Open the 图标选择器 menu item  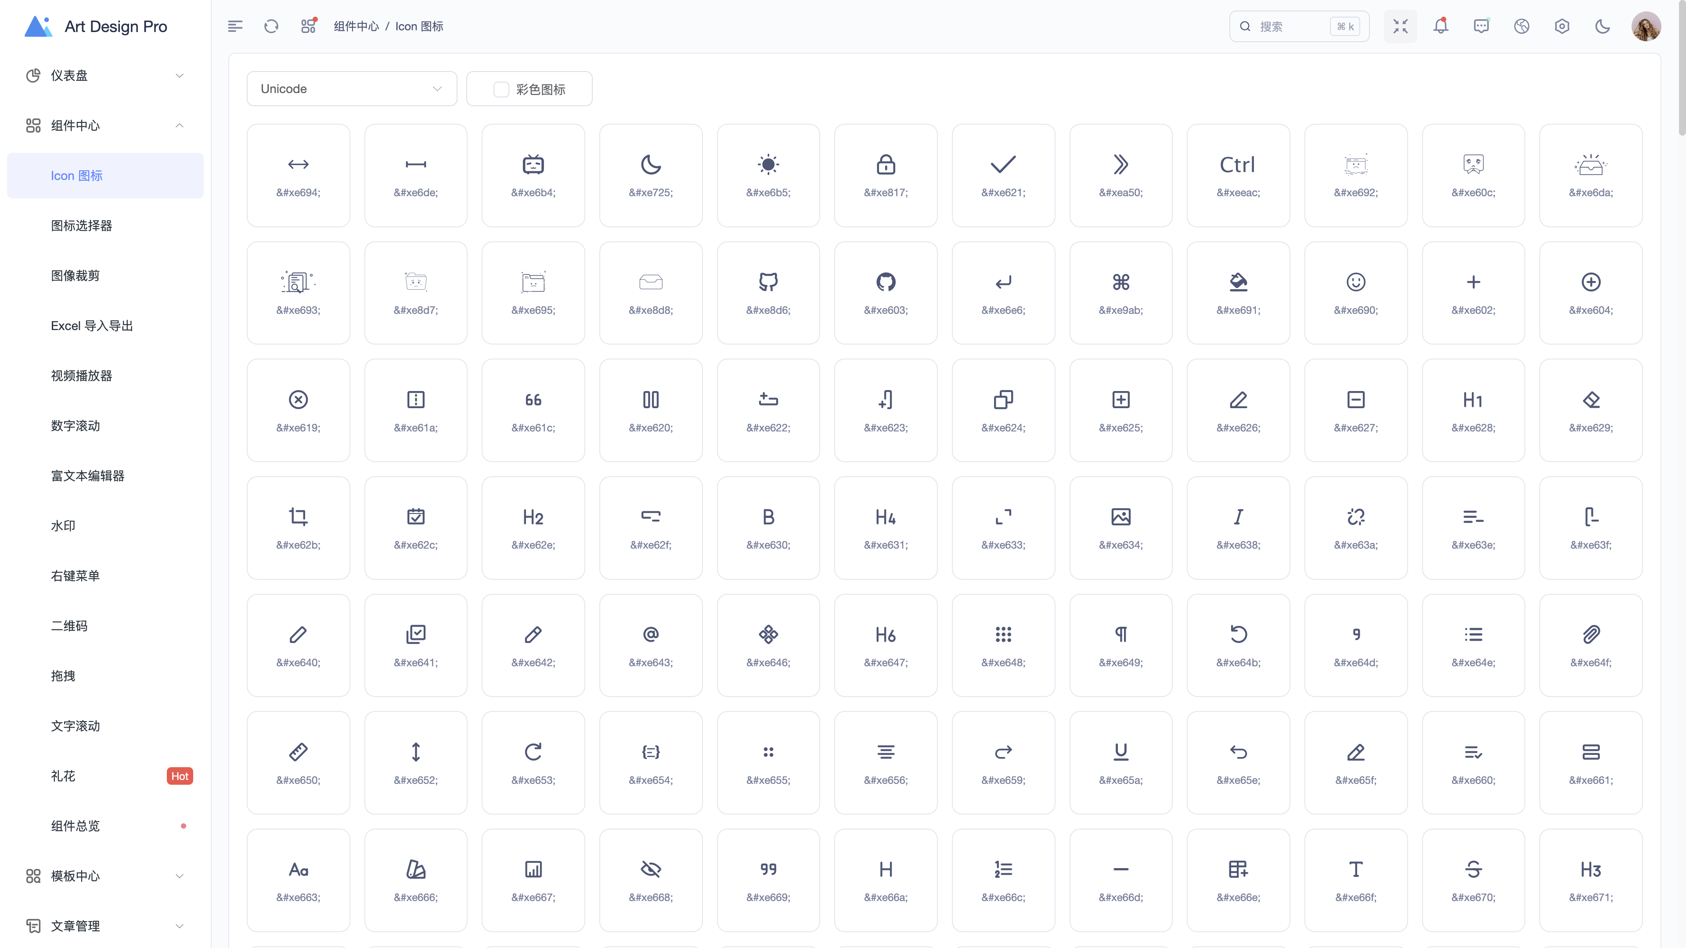[81, 226]
